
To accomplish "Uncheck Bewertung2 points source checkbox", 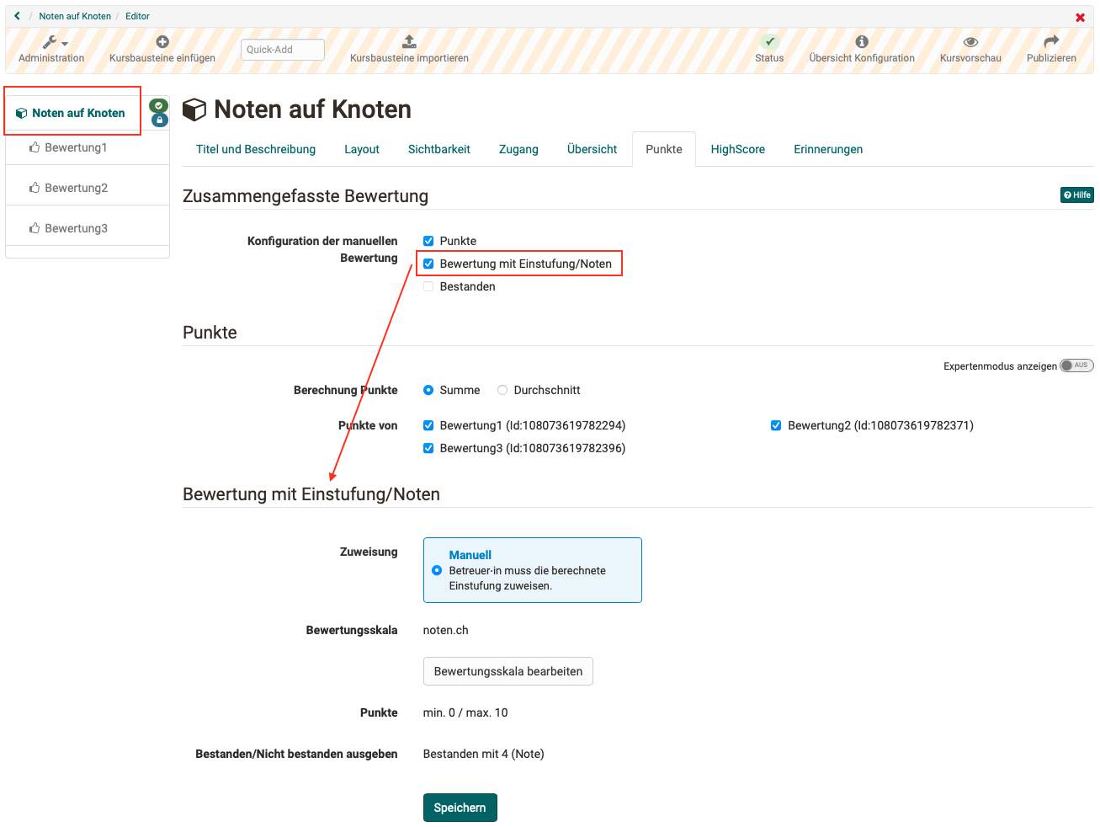I will (776, 425).
